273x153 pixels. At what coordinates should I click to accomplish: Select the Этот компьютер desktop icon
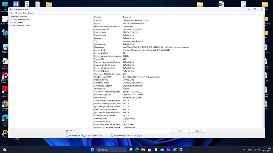[x=5, y=7]
